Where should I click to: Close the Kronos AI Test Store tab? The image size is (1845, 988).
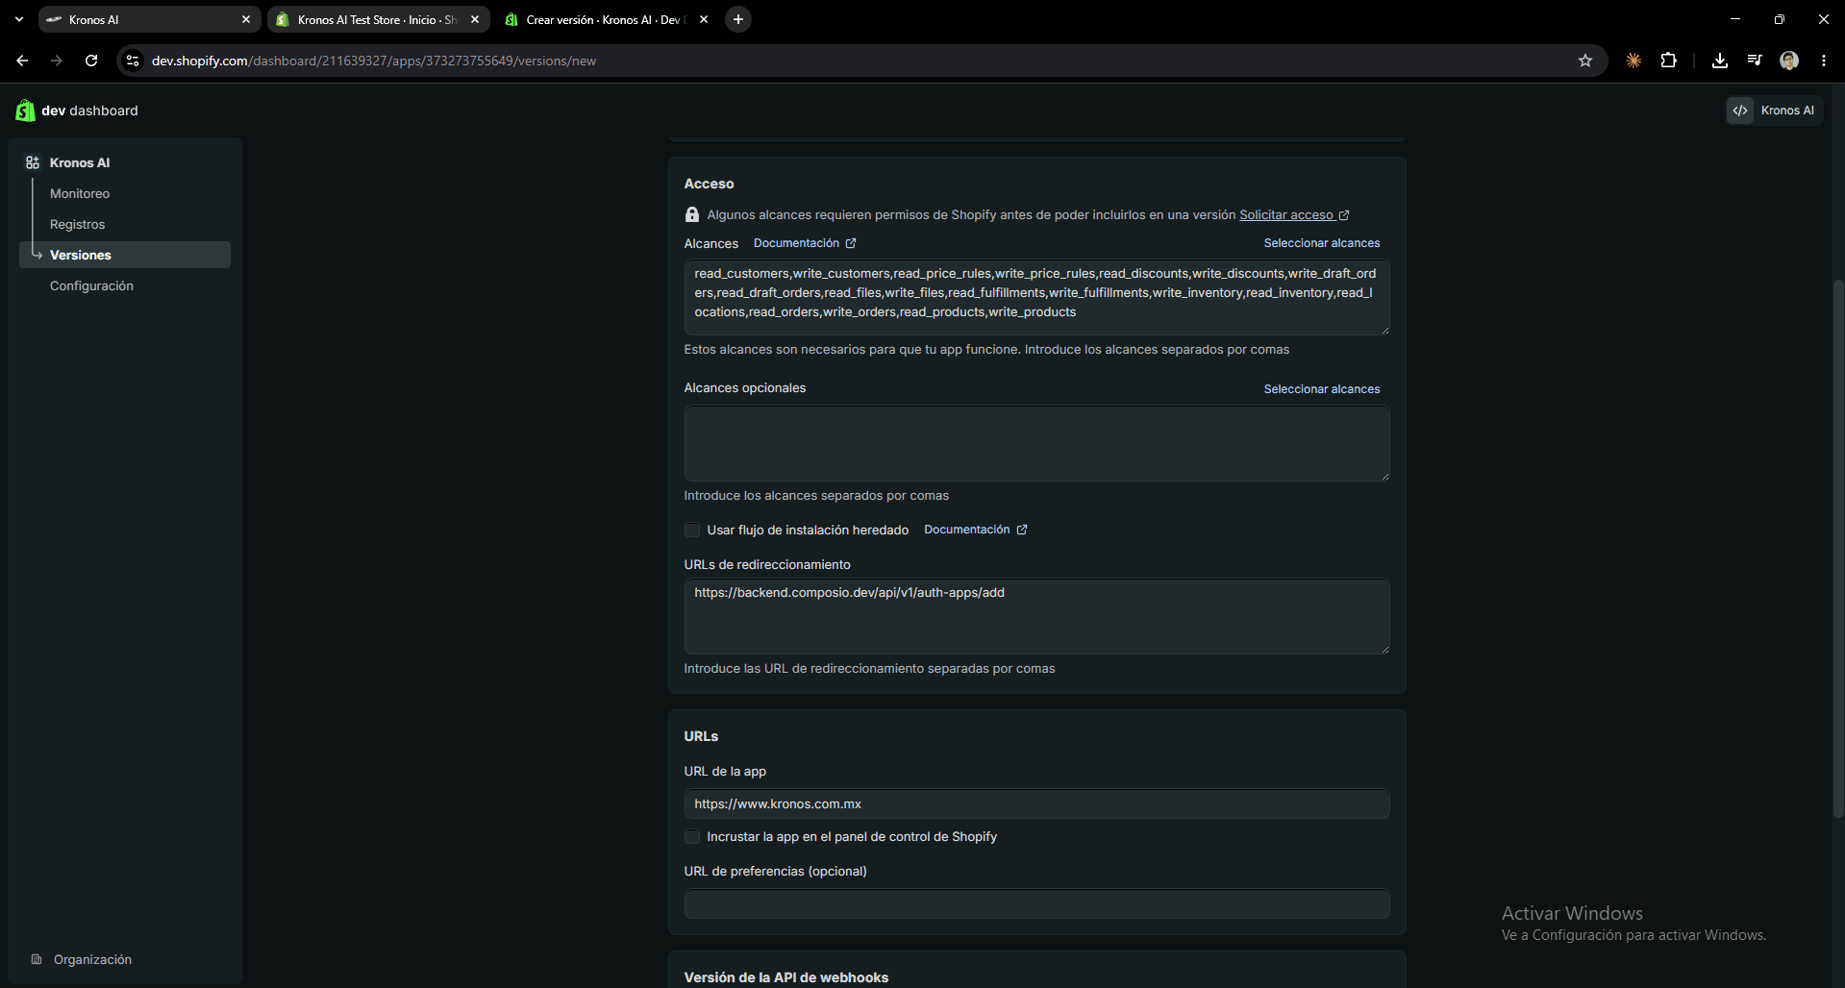point(475,19)
